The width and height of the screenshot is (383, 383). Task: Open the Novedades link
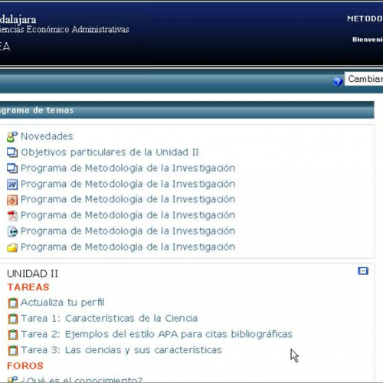tap(47, 136)
